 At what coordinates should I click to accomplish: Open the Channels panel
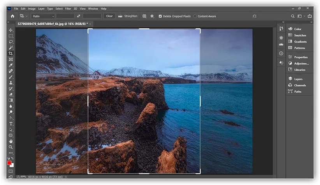[x=297, y=85]
